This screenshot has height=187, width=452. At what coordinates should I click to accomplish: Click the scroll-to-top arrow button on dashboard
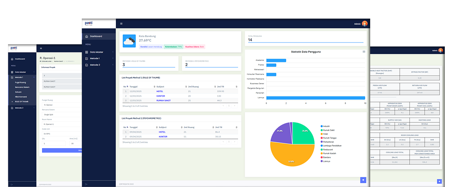point(363,180)
